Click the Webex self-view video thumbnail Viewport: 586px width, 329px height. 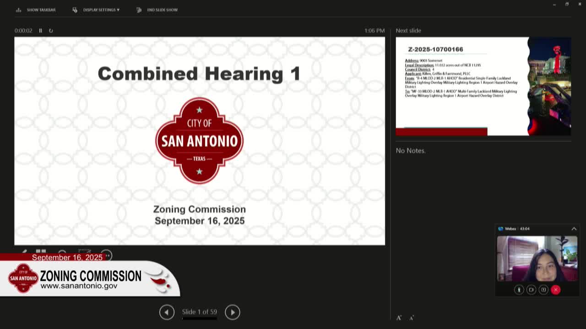click(x=537, y=259)
